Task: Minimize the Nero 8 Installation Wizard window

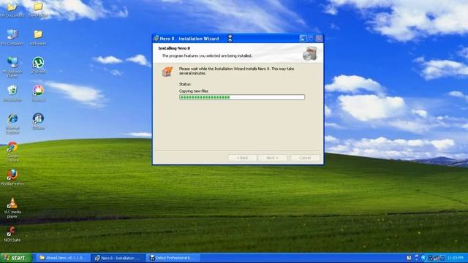Action: point(303,39)
